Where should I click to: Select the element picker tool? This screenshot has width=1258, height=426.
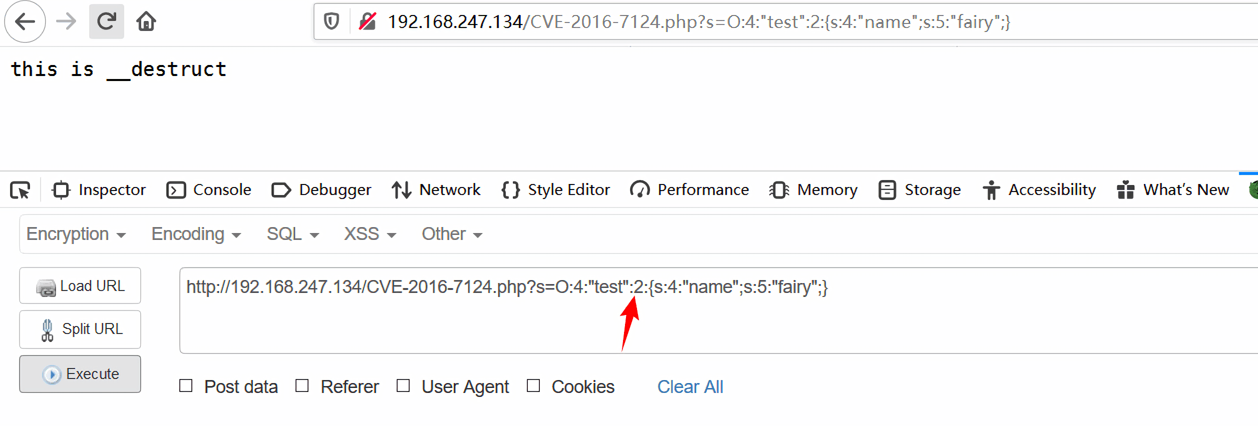point(21,189)
